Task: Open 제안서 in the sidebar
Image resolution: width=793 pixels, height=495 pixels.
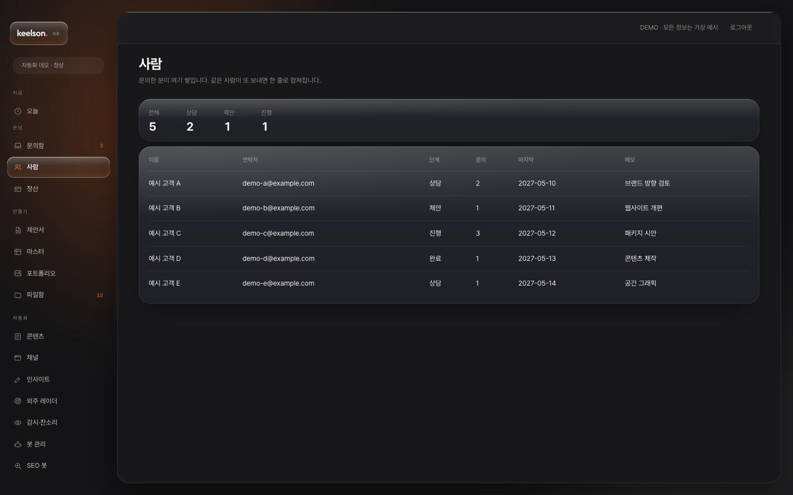Action: point(58,230)
